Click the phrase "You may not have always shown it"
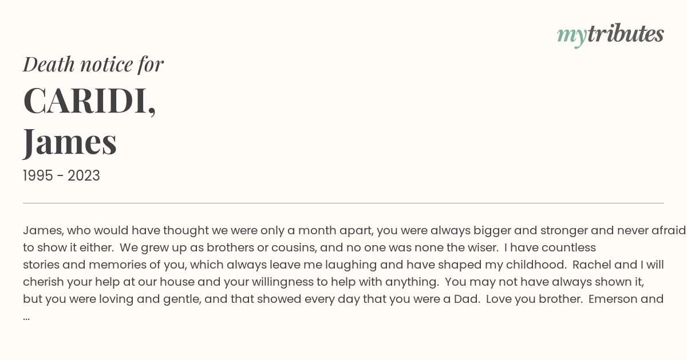This screenshot has height=360, width=687. coord(544,282)
